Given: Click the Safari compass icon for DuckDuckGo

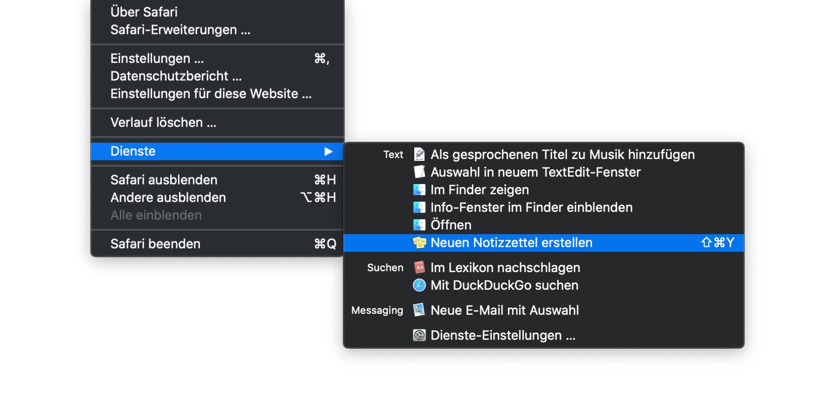Looking at the screenshot, I should pyautogui.click(x=419, y=285).
